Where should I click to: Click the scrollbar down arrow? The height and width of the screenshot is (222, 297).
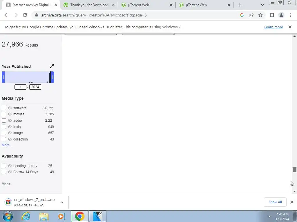[294, 191]
